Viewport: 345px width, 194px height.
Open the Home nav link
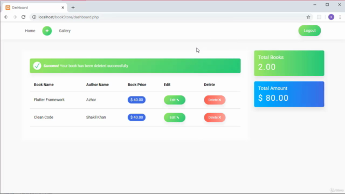[x=30, y=31]
